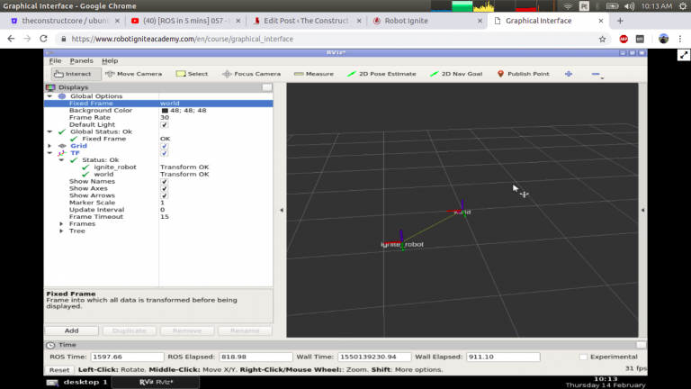Click the Focus Camera tool
Screen dimensions: 691x389
251,74
